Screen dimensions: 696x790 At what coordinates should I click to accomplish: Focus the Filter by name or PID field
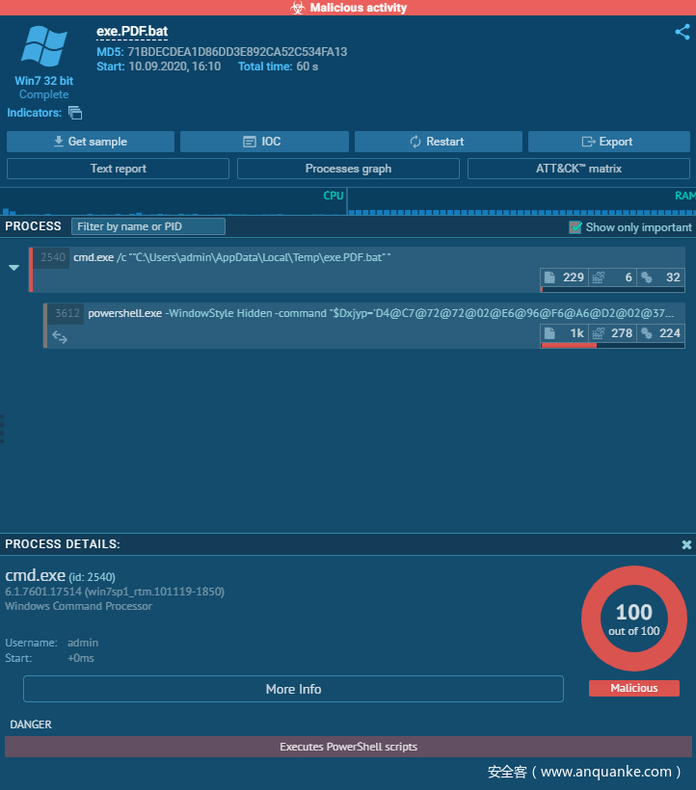(148, 226)
